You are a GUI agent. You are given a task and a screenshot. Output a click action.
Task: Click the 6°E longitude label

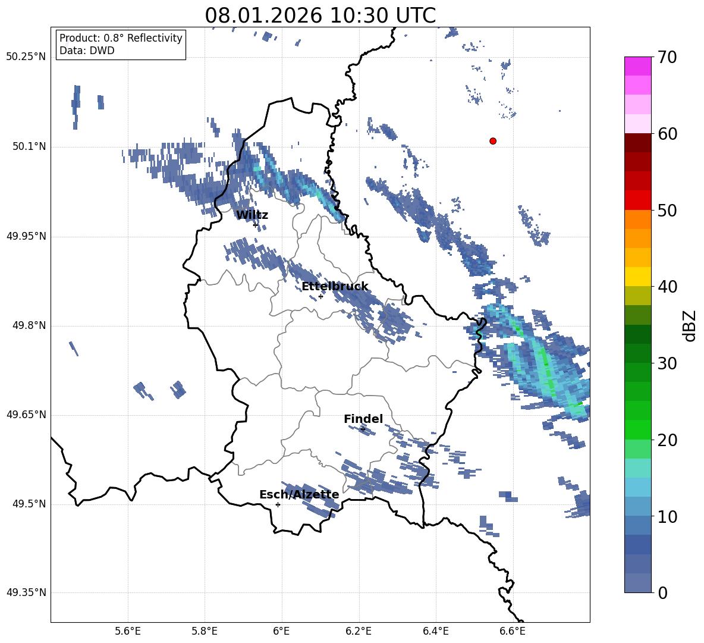(x=281, y=631)
